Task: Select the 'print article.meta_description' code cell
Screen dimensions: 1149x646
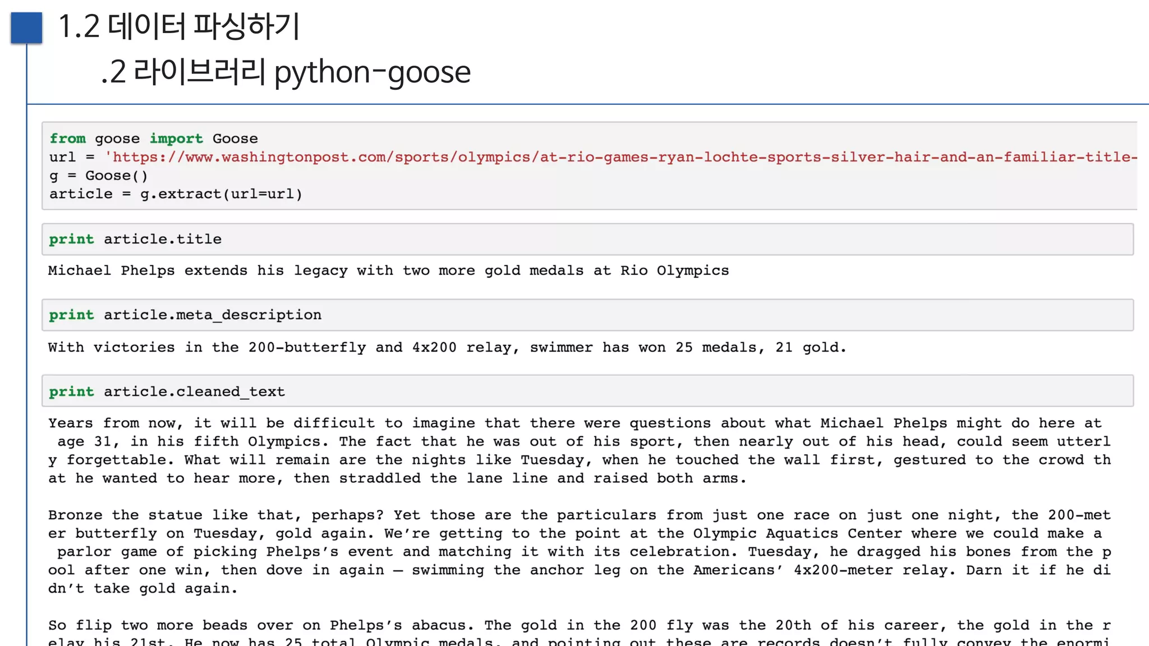Action: [587, 315]
